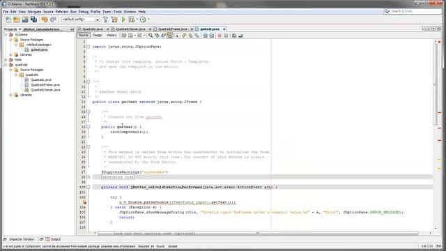Expand Libraries under GUIdemo project

(x=11, y=54)
